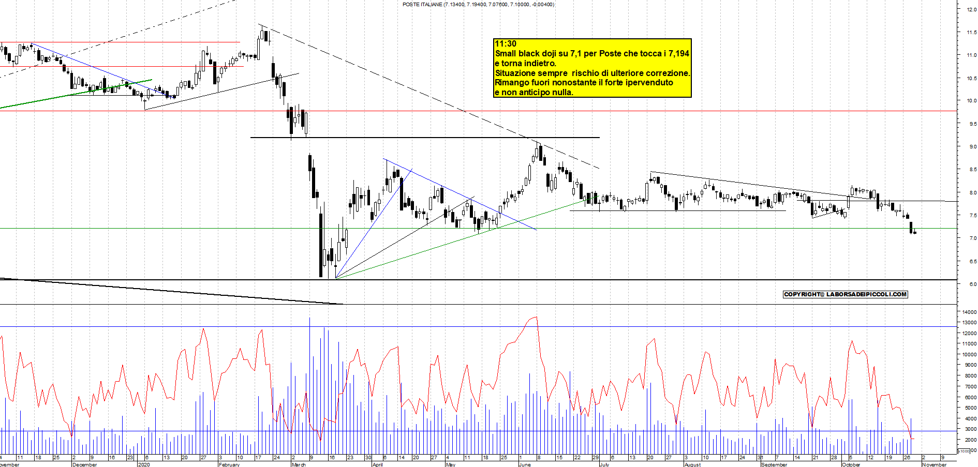Select the '11:30' timestamp in yellow note
The height and width of the screenshot is (467, 978).
[x=506, y=43]
